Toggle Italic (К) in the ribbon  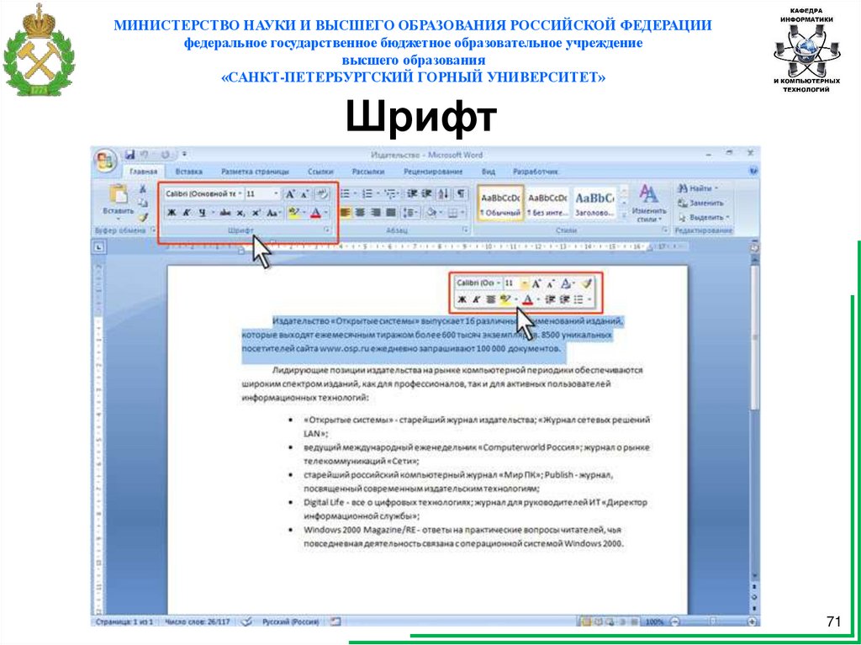(x=188, y=213)
